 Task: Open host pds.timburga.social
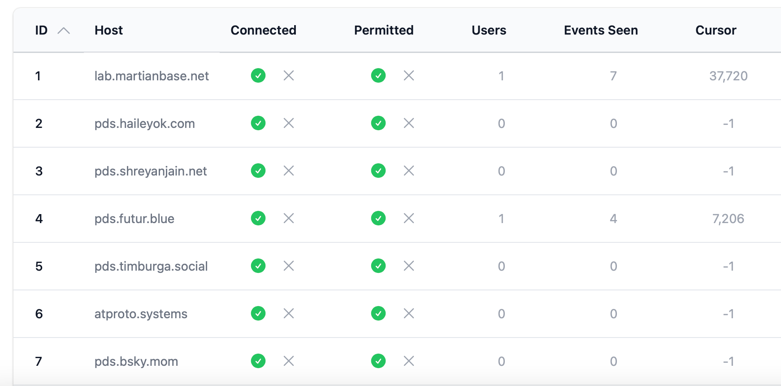151,267
